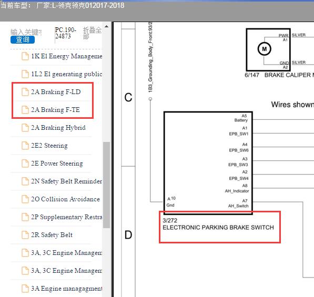Viewport: 314px width, 297px height.
Task: Click the row C grid marker
Action: 128,97
